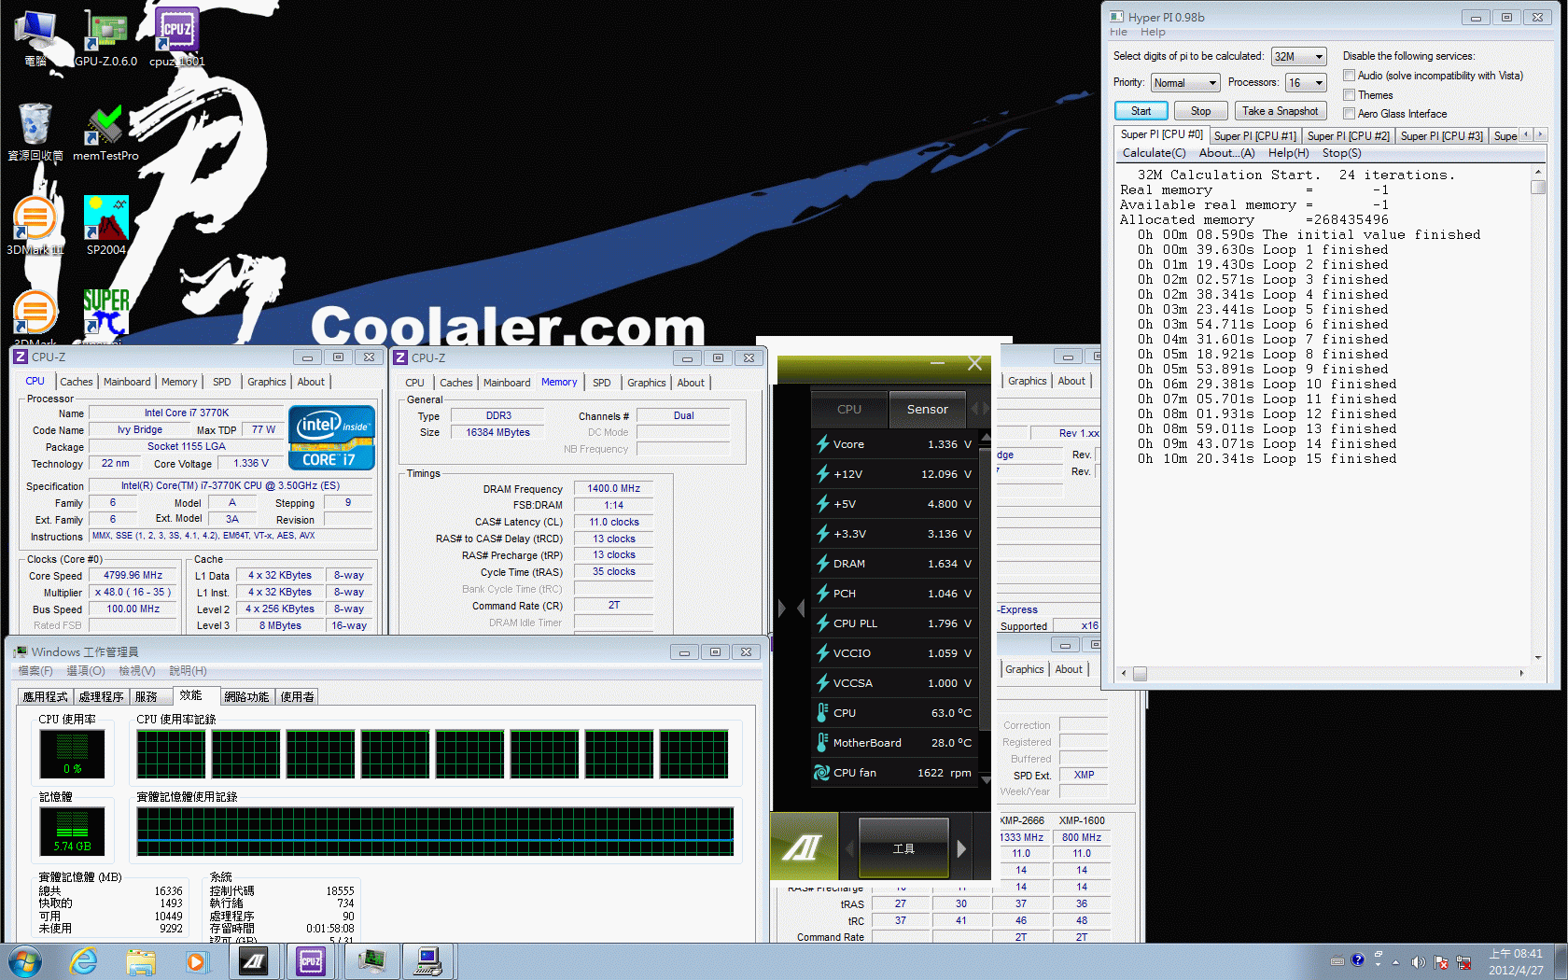Click AI Suite toolbar next arrow
The height and width of the screenshot is (980, 1568).
pyautogui.click(x=961, y=848)
